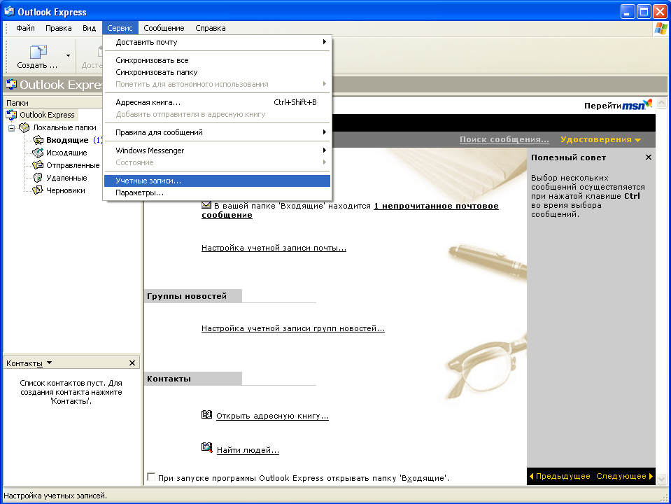Select Outlook Express root in folder tree

tap(47, 115)
